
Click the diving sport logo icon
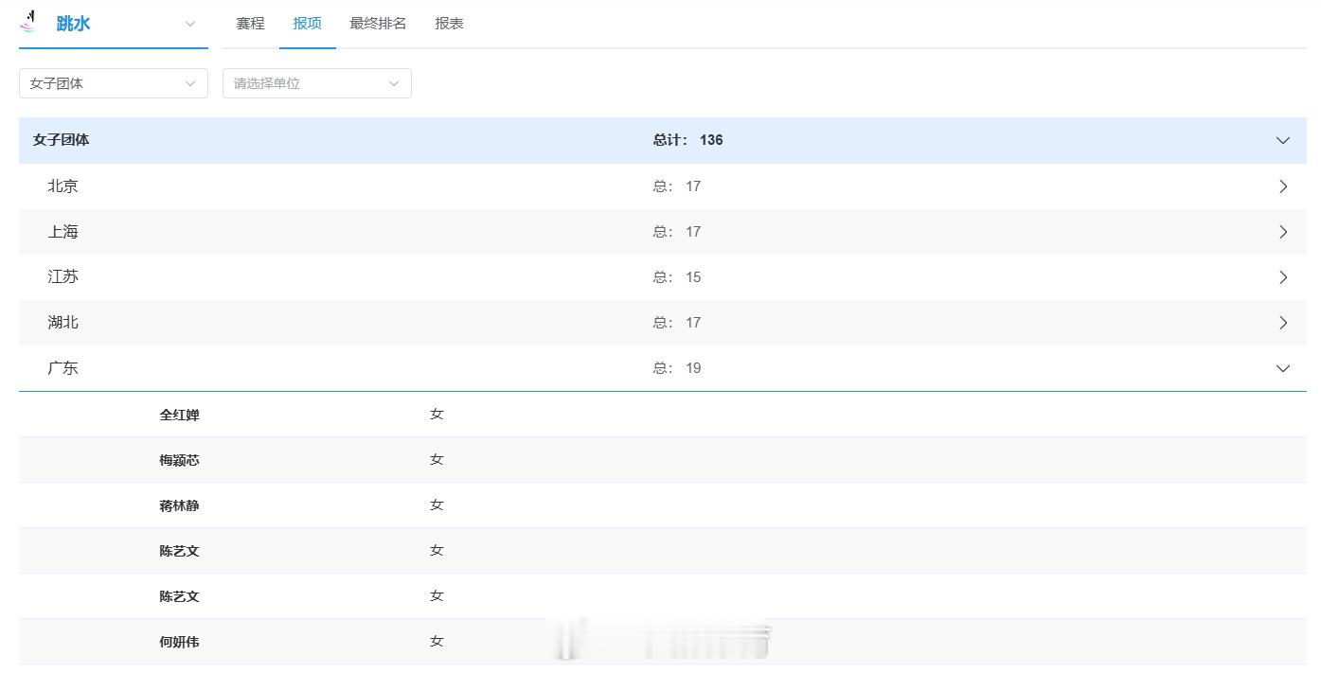pos(28,22)
